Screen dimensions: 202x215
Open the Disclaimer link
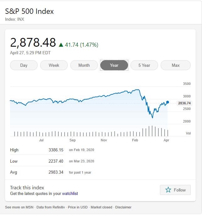(x=123, y=207)
